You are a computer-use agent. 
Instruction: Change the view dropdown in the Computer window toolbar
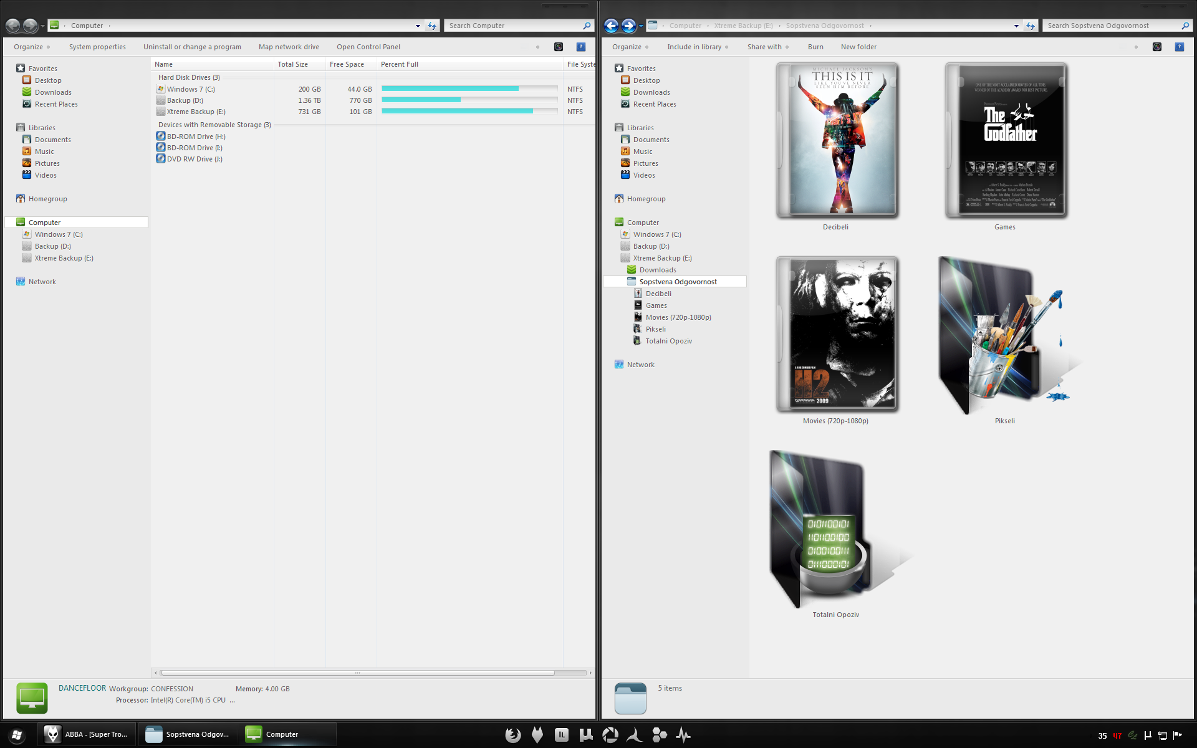(537, 47)
